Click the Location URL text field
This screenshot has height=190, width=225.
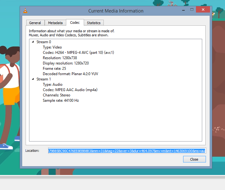pyautogui.click(x=127, y=151)
